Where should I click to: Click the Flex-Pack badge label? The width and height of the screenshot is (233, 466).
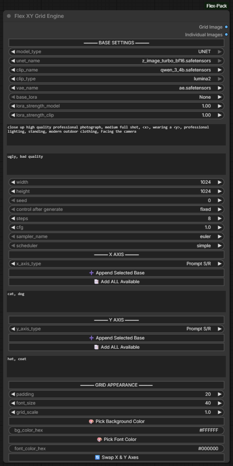tap(217, 6)
